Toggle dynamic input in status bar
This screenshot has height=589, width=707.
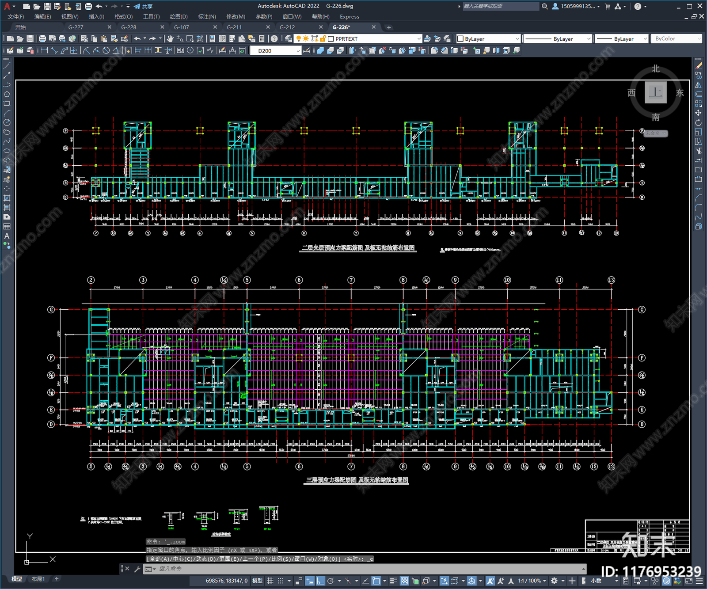(x=310, y=581)
